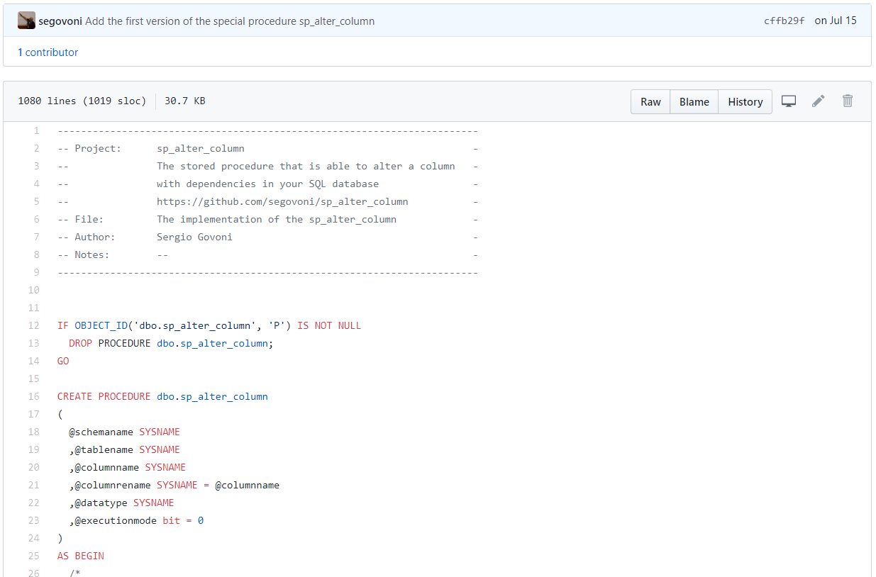Click segovoni's profile avatar
This screenshot has height=577, width=876.
point(26,20)
